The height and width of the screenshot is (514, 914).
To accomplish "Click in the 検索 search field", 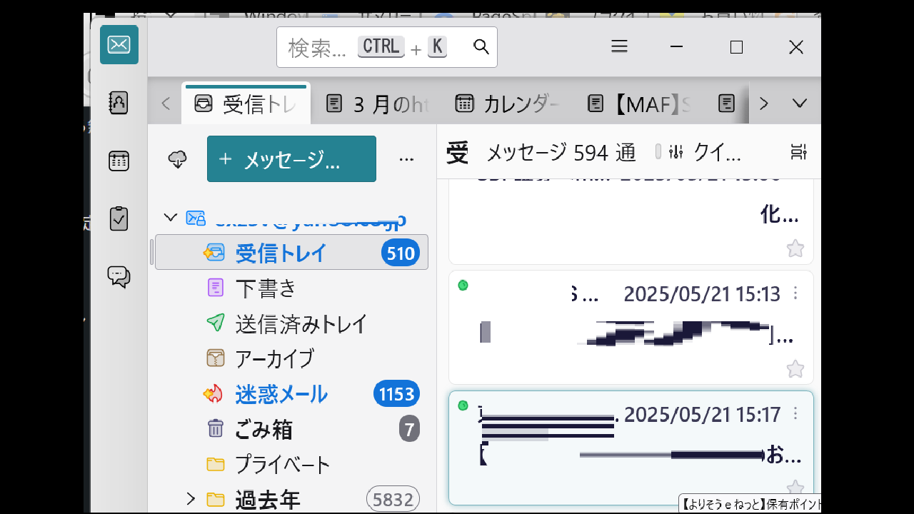I will pyautogui.click(x=387, y=47).
